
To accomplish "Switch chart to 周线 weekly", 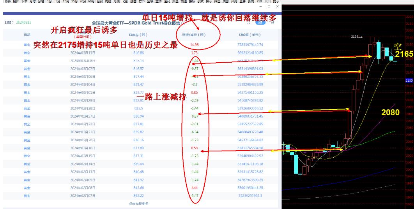I will pos(108,1).
